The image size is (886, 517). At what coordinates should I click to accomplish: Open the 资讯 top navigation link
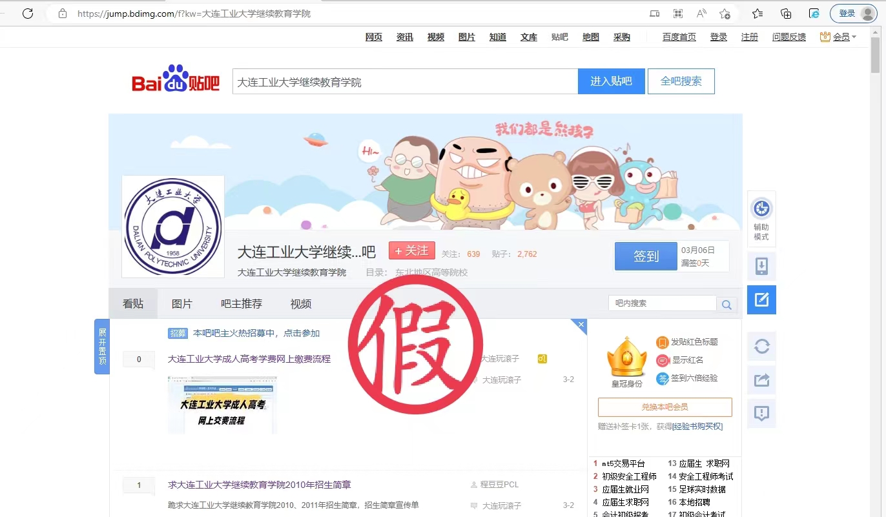coord(405,37)
